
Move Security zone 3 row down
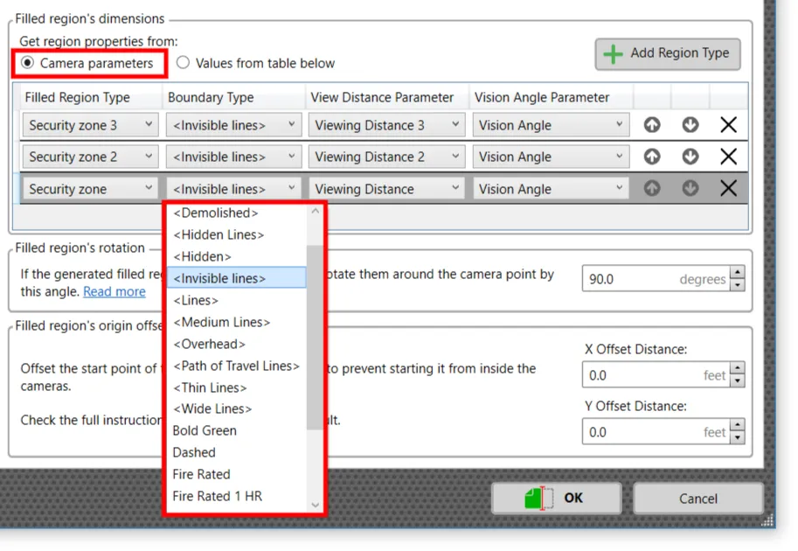coord(690,125)
